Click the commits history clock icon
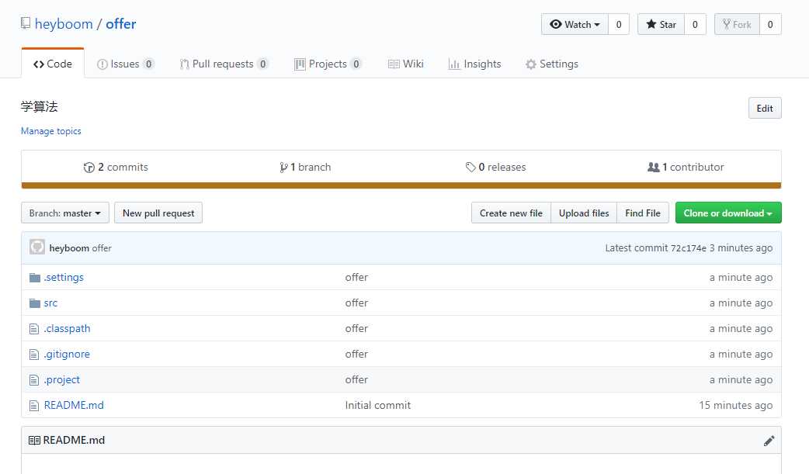The height and width of the screenshot is (474, 809). tap(89, 168)
